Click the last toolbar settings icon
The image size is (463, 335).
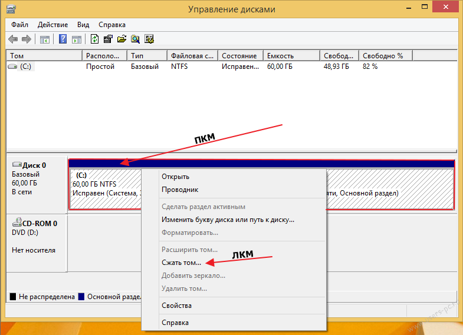click(x=149, y=39)
